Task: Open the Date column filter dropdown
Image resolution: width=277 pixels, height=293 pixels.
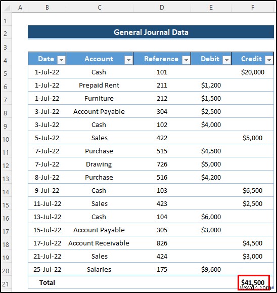Action: (61, 60)
